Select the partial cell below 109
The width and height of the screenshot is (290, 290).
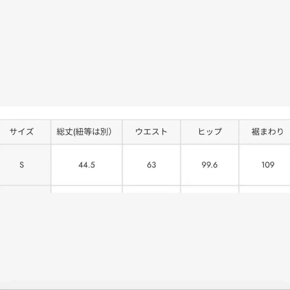point(265,189)
